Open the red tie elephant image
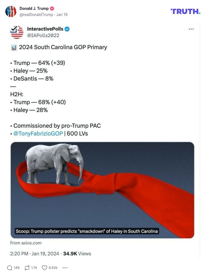 [102, 190]
